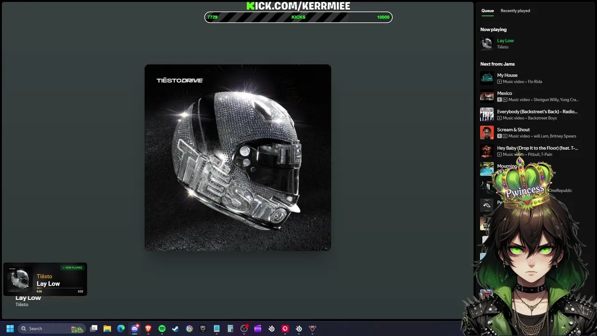Click the Mourning cover thumbnail
Screen dimensions: 597x336
(487, 169)
